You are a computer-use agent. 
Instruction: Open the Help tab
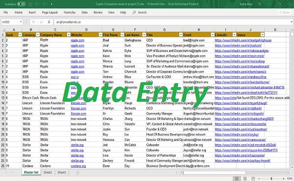(x=123, y=12)
